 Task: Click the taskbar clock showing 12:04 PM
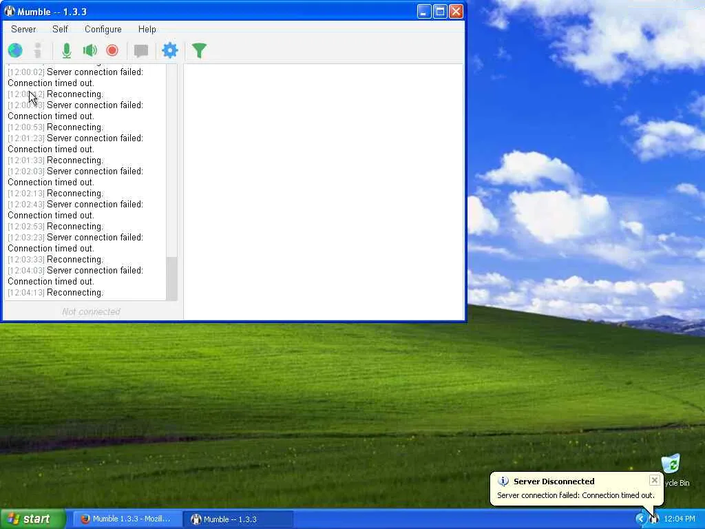click(680, 519)
